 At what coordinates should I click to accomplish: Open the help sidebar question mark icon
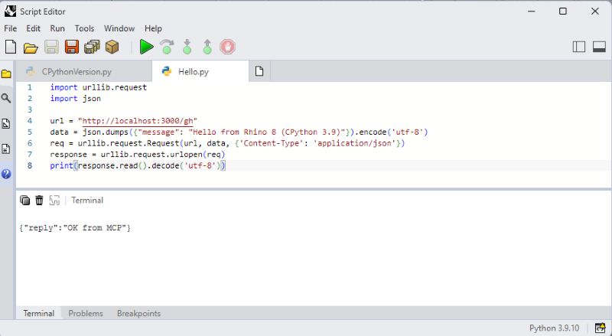6,174
